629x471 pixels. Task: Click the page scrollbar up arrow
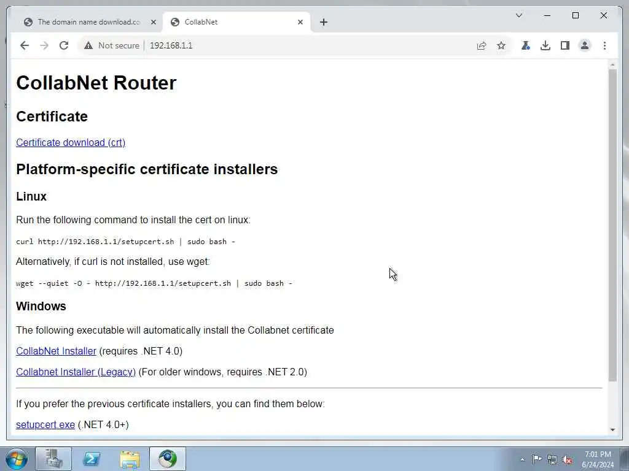[x=612, y=64]
